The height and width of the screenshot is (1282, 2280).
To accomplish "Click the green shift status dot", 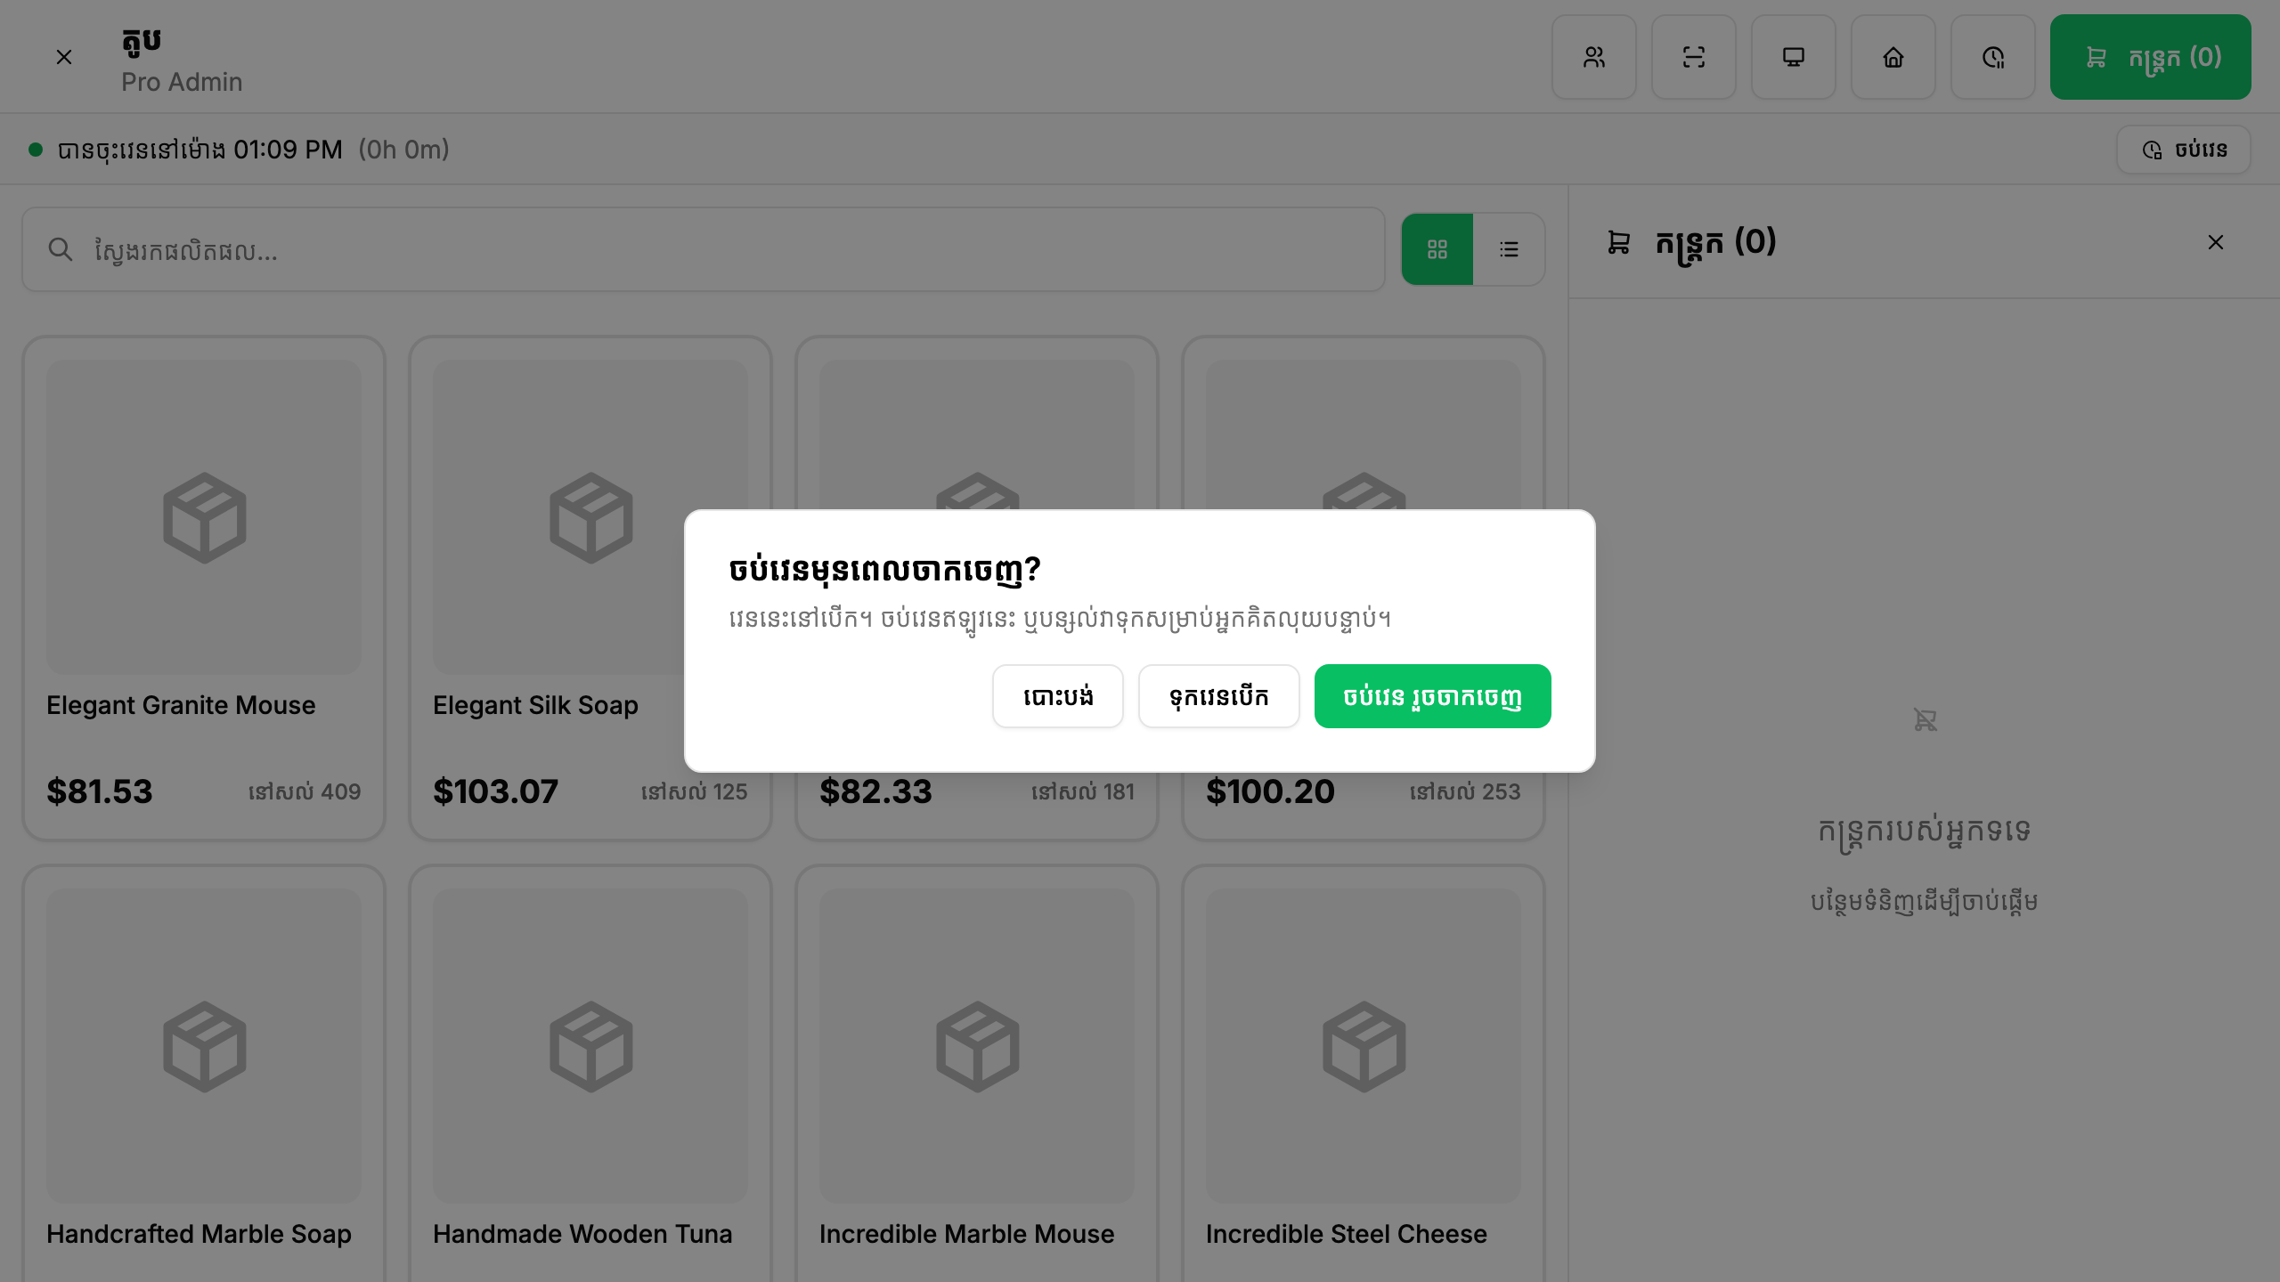I will click(x=36, y=150).
